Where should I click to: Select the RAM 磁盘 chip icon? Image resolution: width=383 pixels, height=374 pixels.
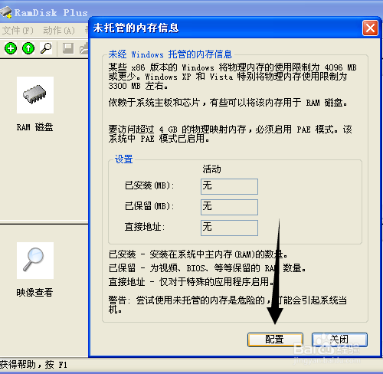pyautogui.click(x=35, y=95)
